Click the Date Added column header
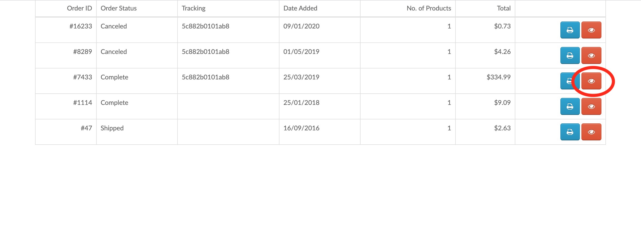 coord(300,8)
